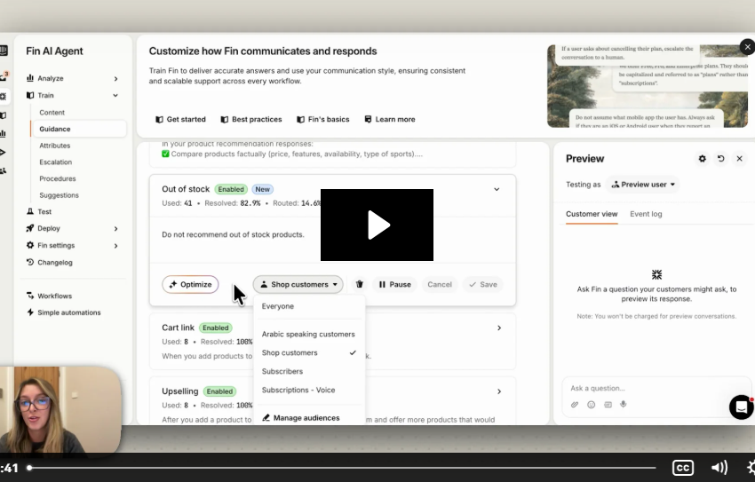Screen dimensions: 755x482
Task: Open the emoji picker icon
Action: 591,405
